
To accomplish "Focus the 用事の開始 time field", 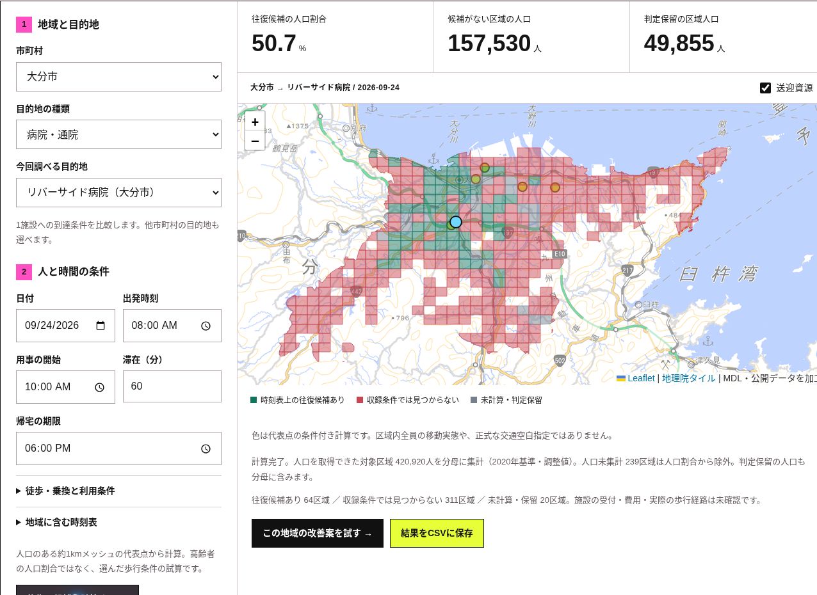I will [x=65, y=387].
